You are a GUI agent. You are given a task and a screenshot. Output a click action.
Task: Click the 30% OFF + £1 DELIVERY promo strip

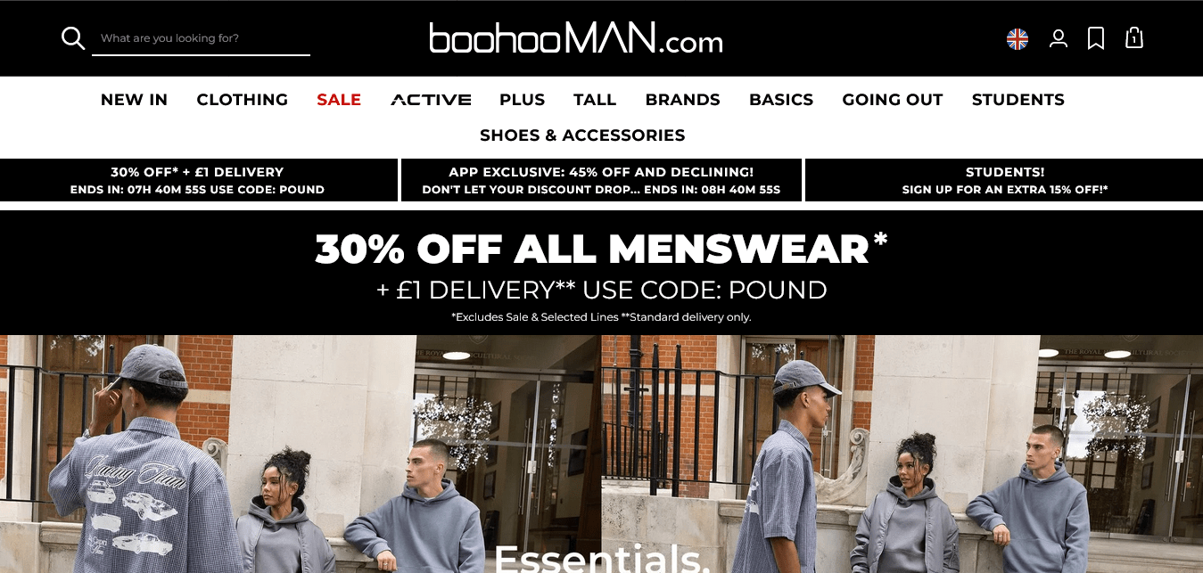pyautogui.click(x=198, y=180)
